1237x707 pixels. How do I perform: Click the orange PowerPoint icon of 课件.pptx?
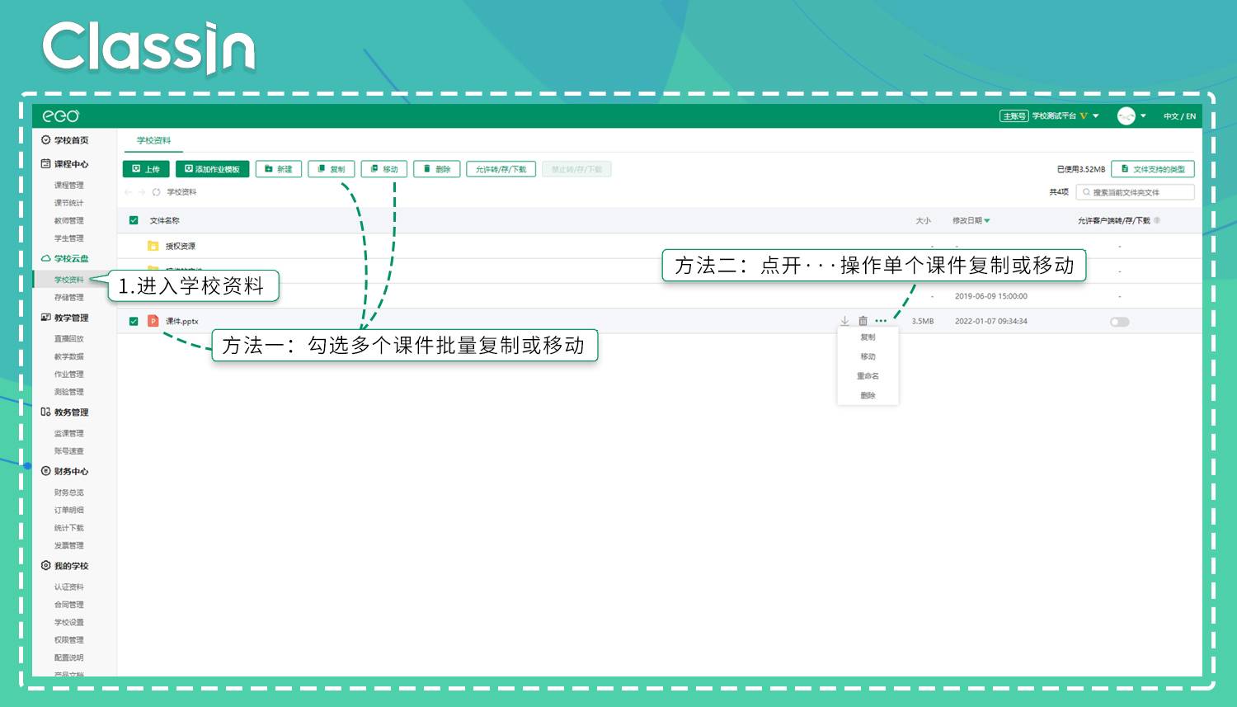[153, 321]
